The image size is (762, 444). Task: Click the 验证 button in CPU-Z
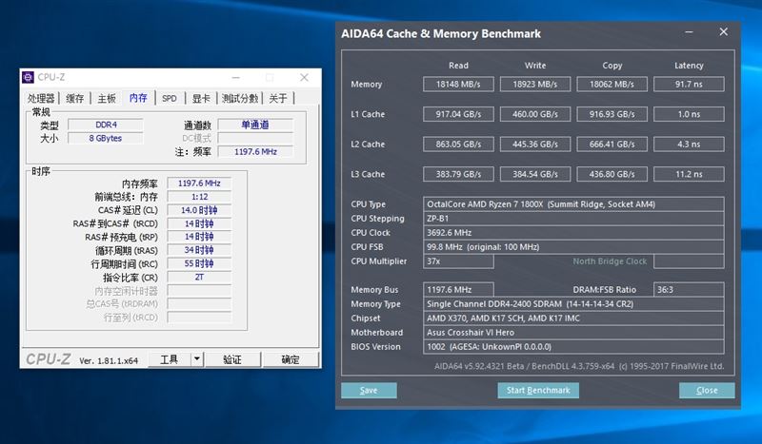pos(232,359)
